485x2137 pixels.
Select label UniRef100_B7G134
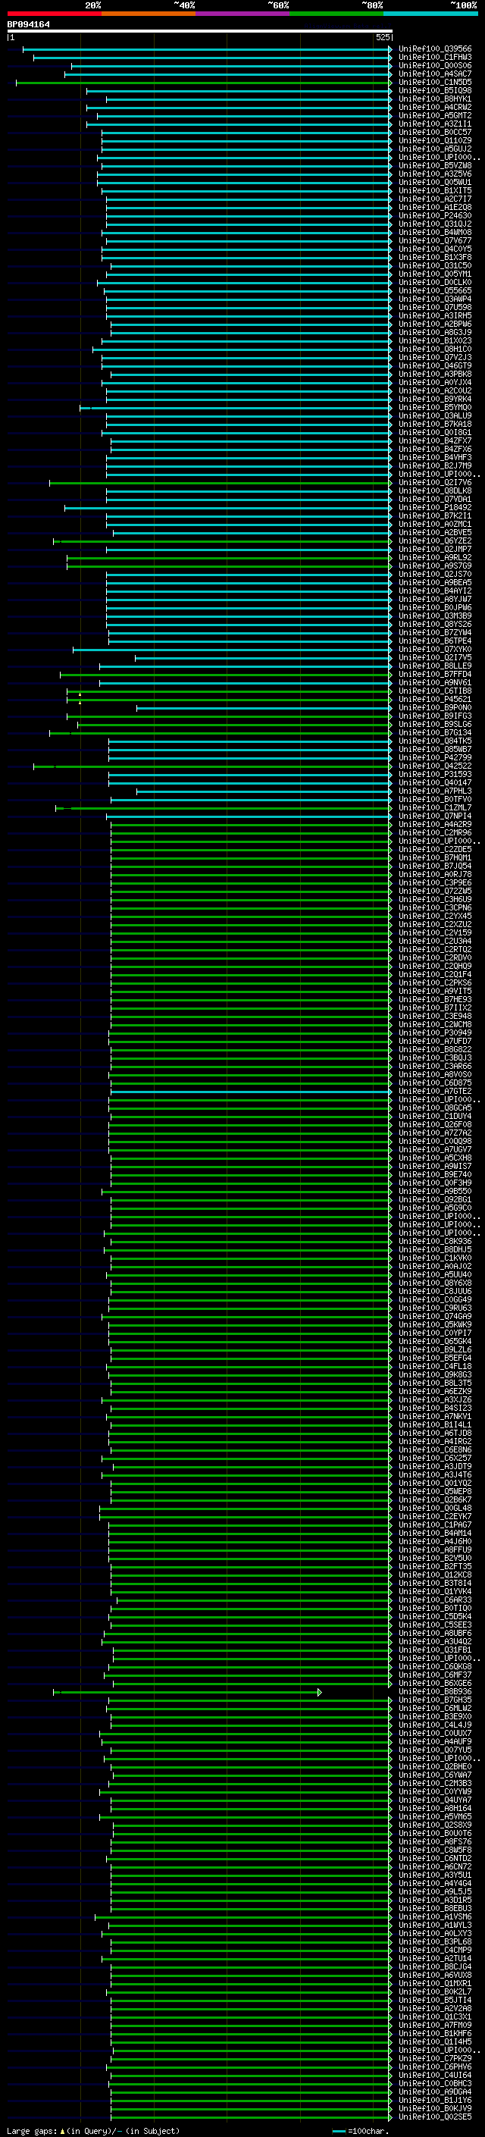(435, 732)
